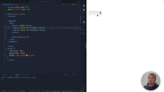Click errors and warnings count in status bar

13,91
